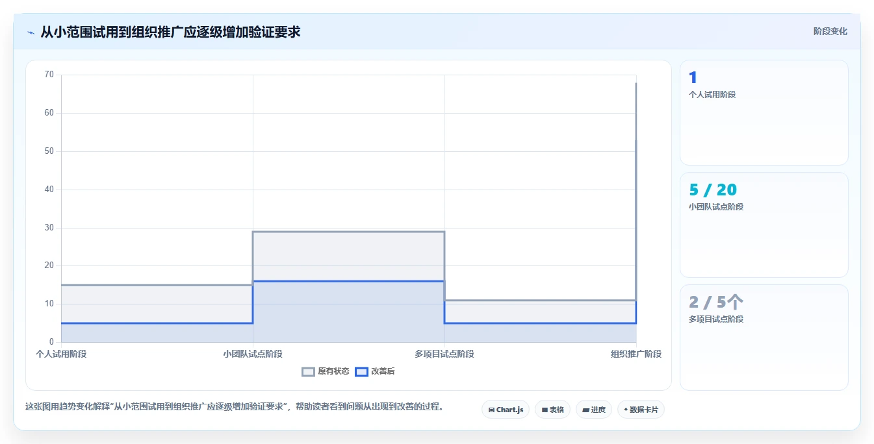Click the 进度 tag icon
The image size is (874, 444).
(585, 410)
